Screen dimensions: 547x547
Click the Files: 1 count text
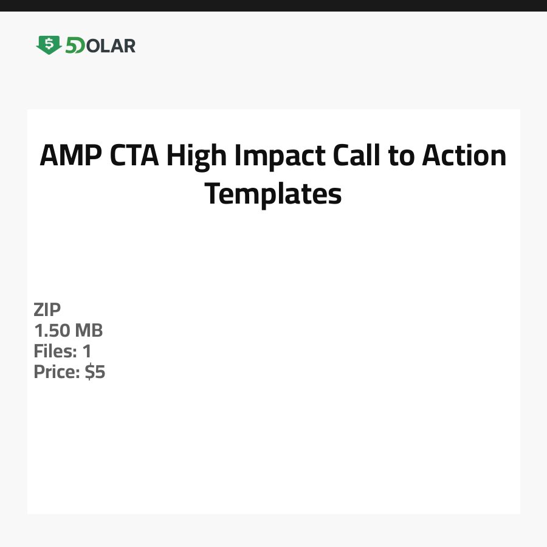point(62,351)
